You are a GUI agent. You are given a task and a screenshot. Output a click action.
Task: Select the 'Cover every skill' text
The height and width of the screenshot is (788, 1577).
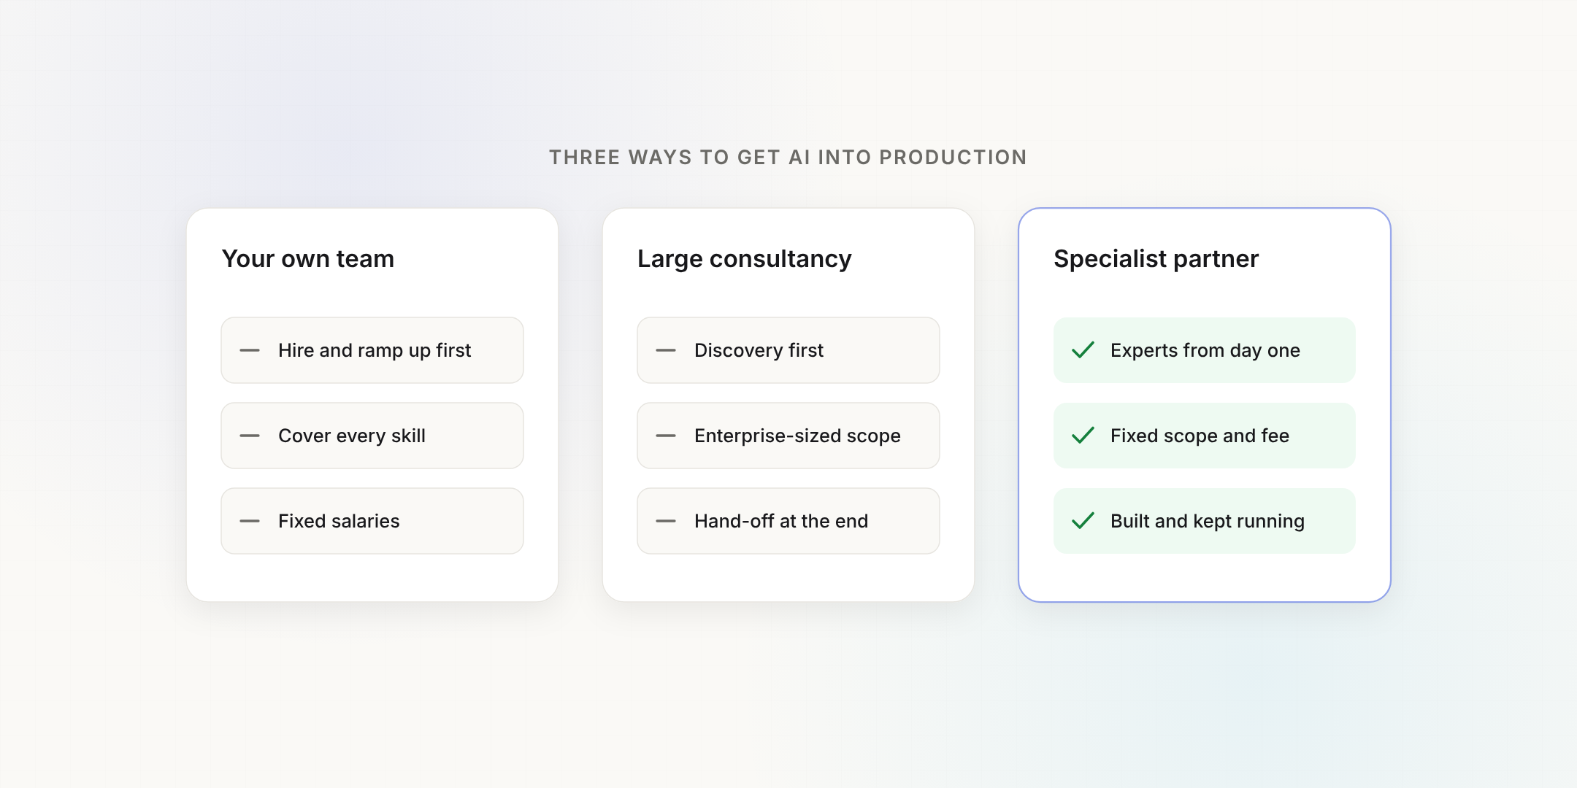point(352,436)
